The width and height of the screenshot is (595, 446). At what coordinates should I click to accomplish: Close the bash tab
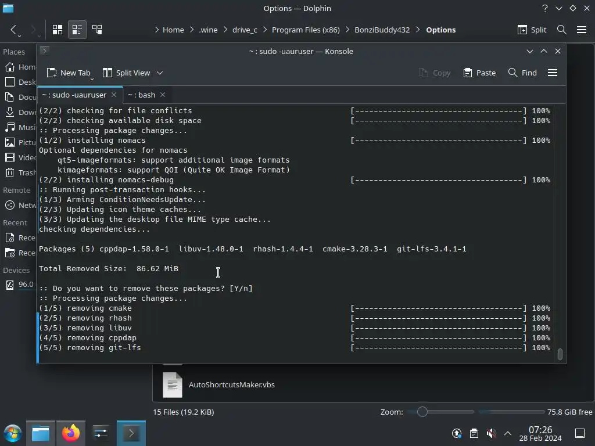point(163,95)
